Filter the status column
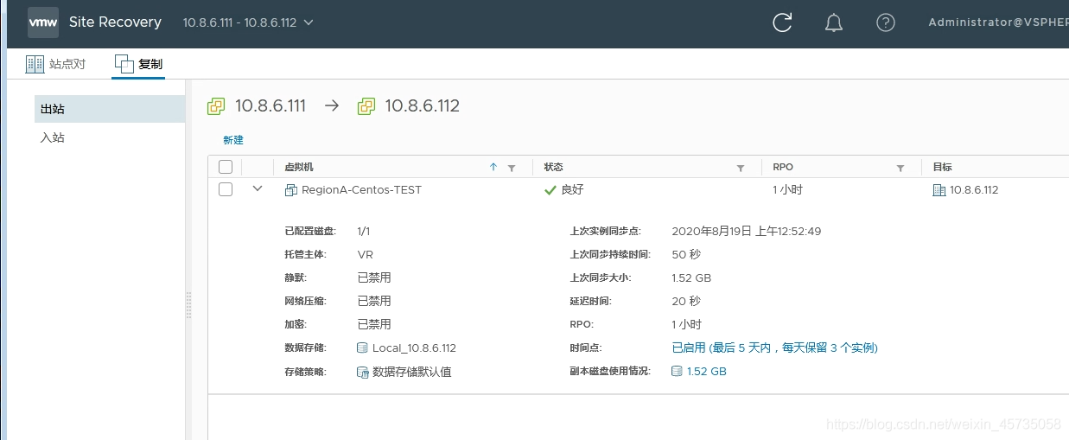The width and height of the screenshot is (1069, 440). click(x=741, y=168)
